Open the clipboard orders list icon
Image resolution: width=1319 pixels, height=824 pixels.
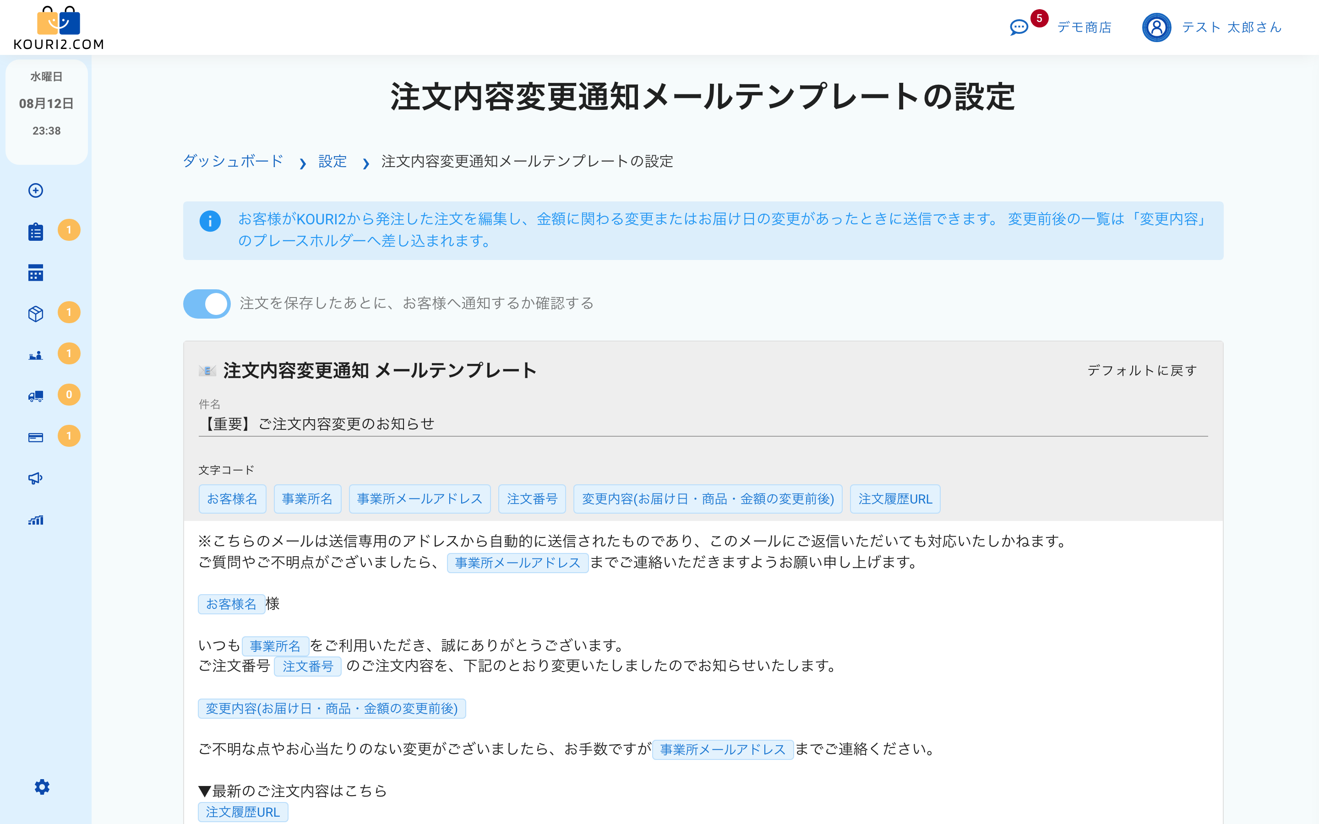point(36,232)
